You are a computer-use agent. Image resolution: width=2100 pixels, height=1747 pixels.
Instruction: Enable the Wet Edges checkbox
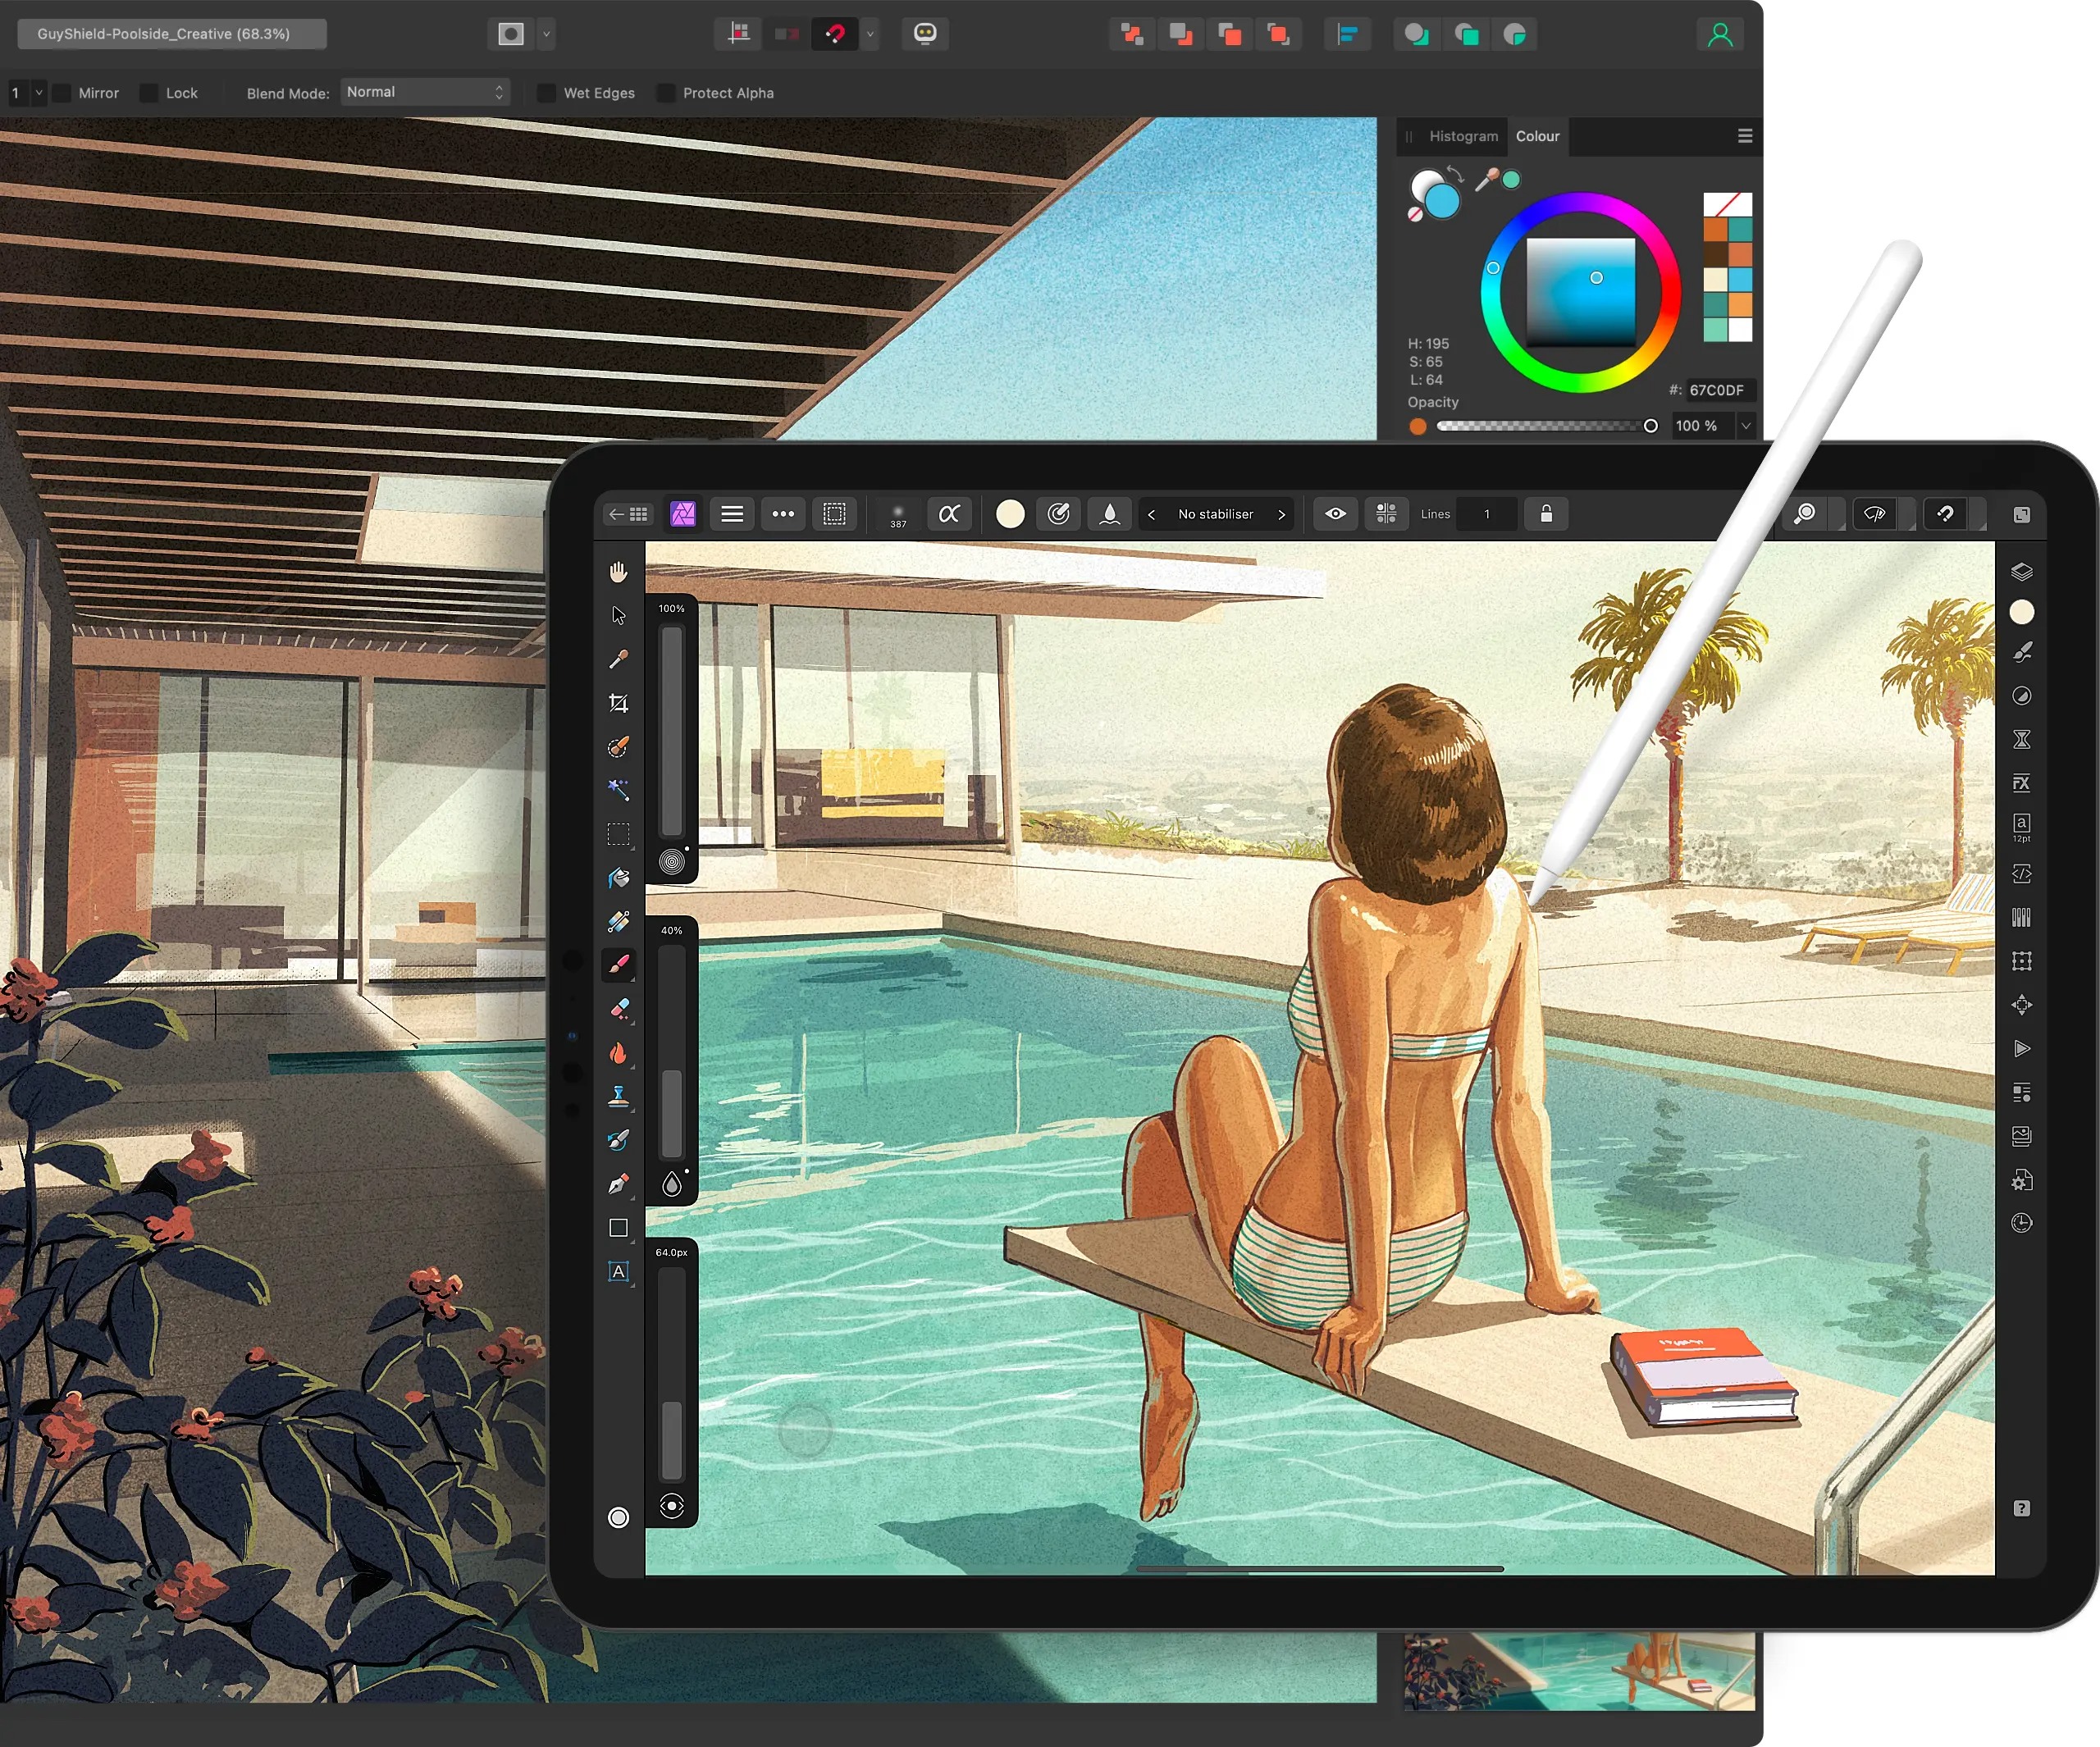546,93
